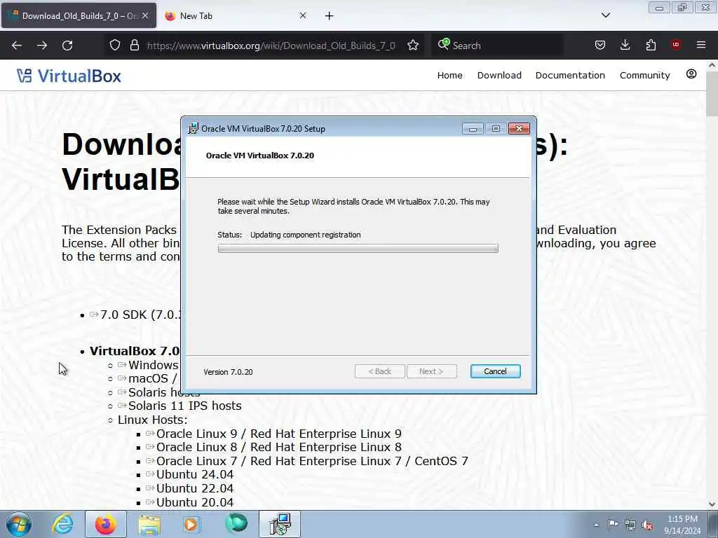Switch to the New Tab tab
This screenshot has width=718, height=538.
[236, 15]
